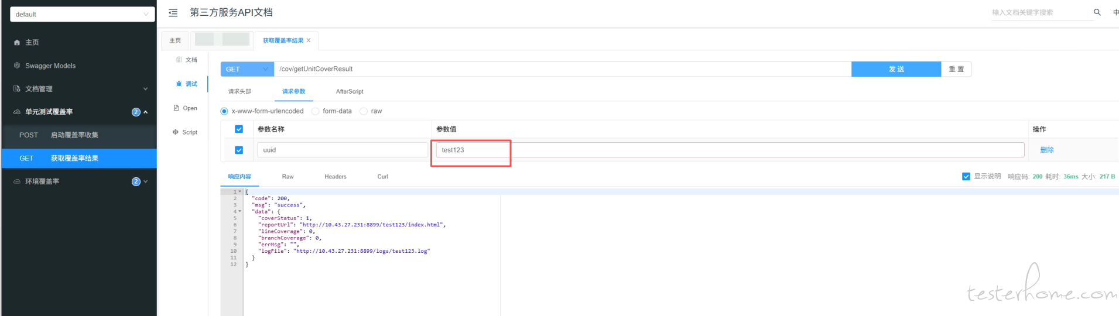Open the Script panel icon
This screenshot has height=316, width=1119.
point(176,132)
